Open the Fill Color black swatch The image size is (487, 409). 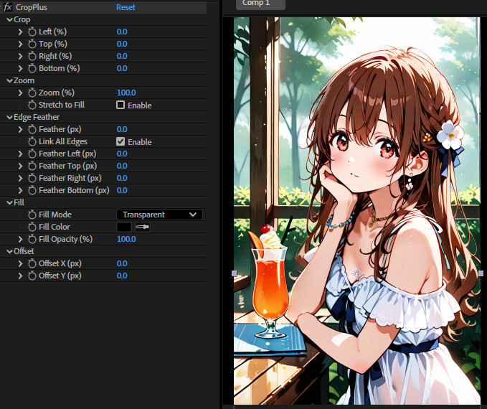124,227
